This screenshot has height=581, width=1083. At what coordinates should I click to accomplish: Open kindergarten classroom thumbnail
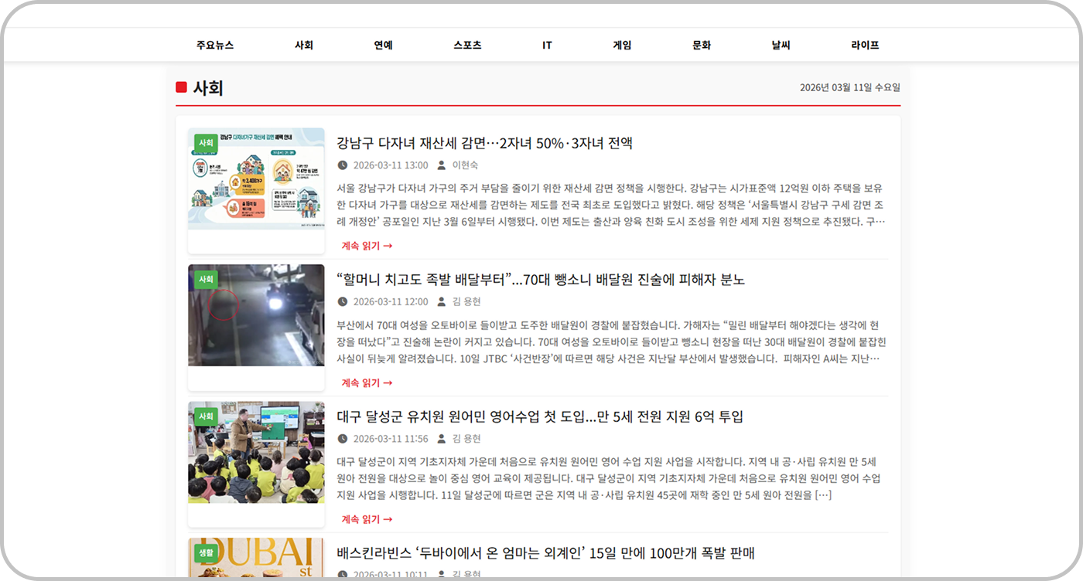256,452
